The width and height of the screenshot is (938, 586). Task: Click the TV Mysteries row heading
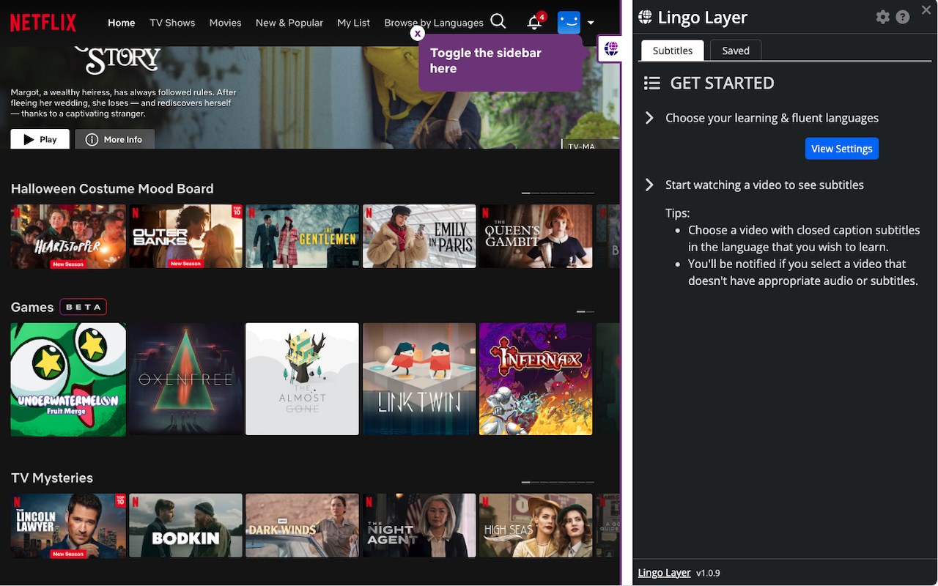click(52, 478)
